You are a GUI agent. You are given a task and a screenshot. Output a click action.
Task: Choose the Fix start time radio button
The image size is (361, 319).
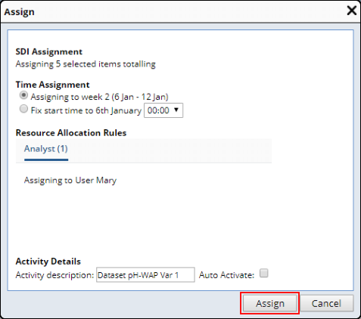pos(23,109)
